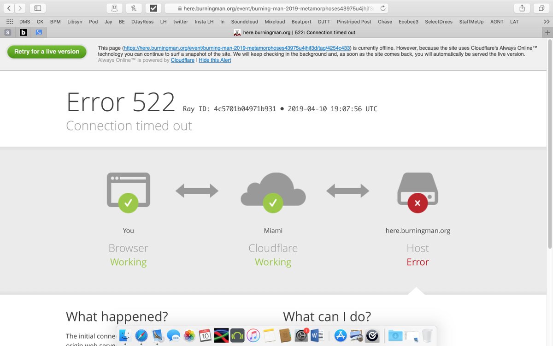Click the What can I do? heading

click(327, 316)
